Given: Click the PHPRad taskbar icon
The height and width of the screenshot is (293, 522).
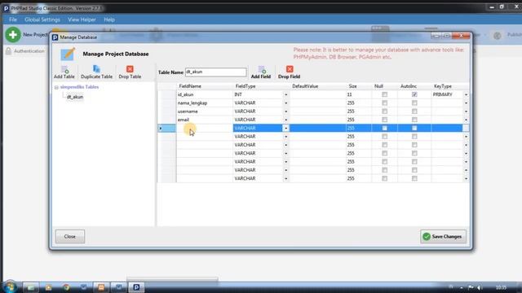Looking at the screenshot, I should [136, 287].
